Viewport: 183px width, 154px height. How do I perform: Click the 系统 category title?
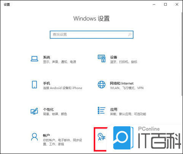(47, 57)
